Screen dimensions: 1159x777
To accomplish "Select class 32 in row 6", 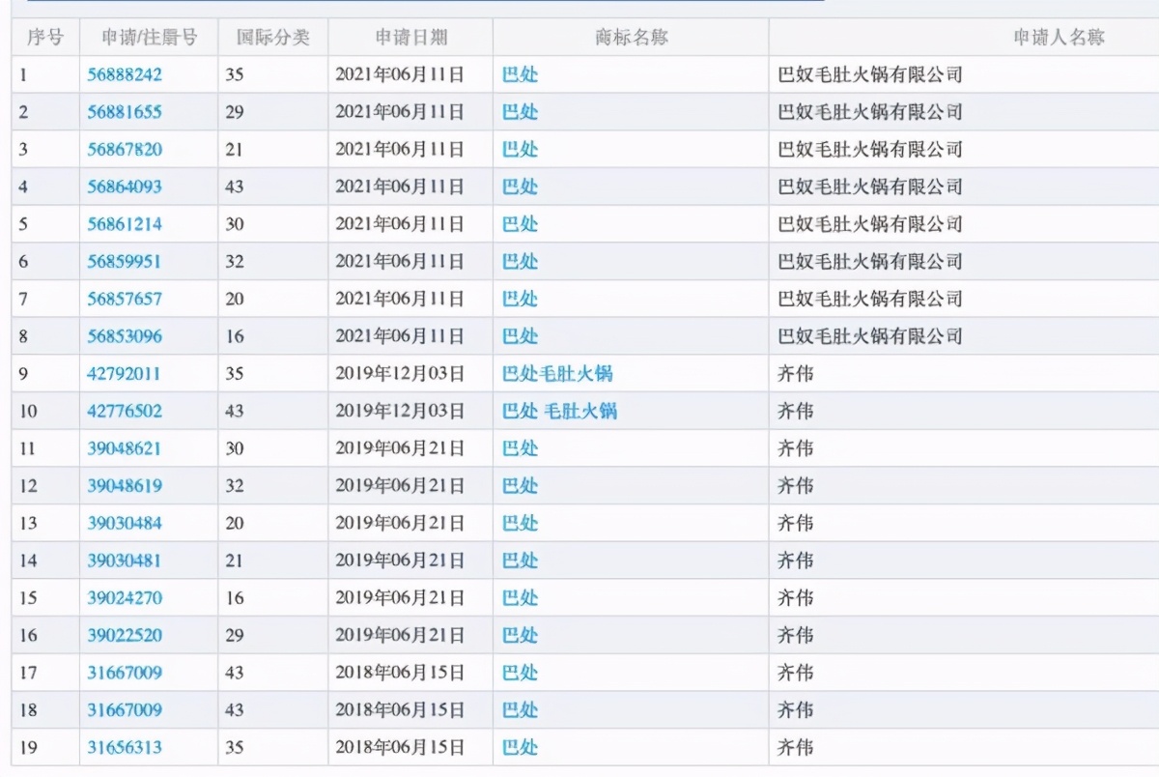I will tap(235, 261).
